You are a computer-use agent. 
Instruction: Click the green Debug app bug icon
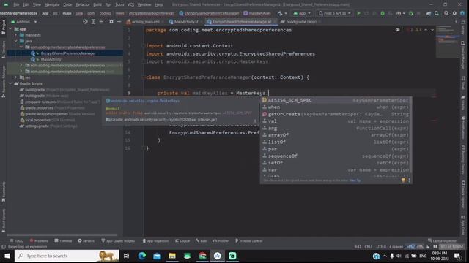[383, 13]
